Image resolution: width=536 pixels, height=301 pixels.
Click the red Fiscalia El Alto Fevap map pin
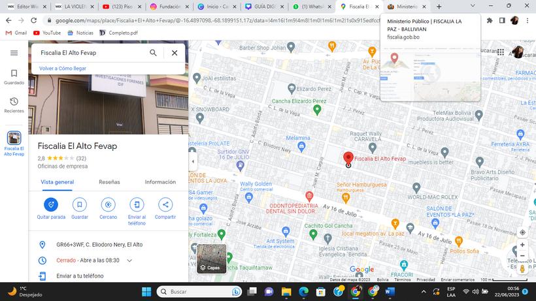(348, 159)
